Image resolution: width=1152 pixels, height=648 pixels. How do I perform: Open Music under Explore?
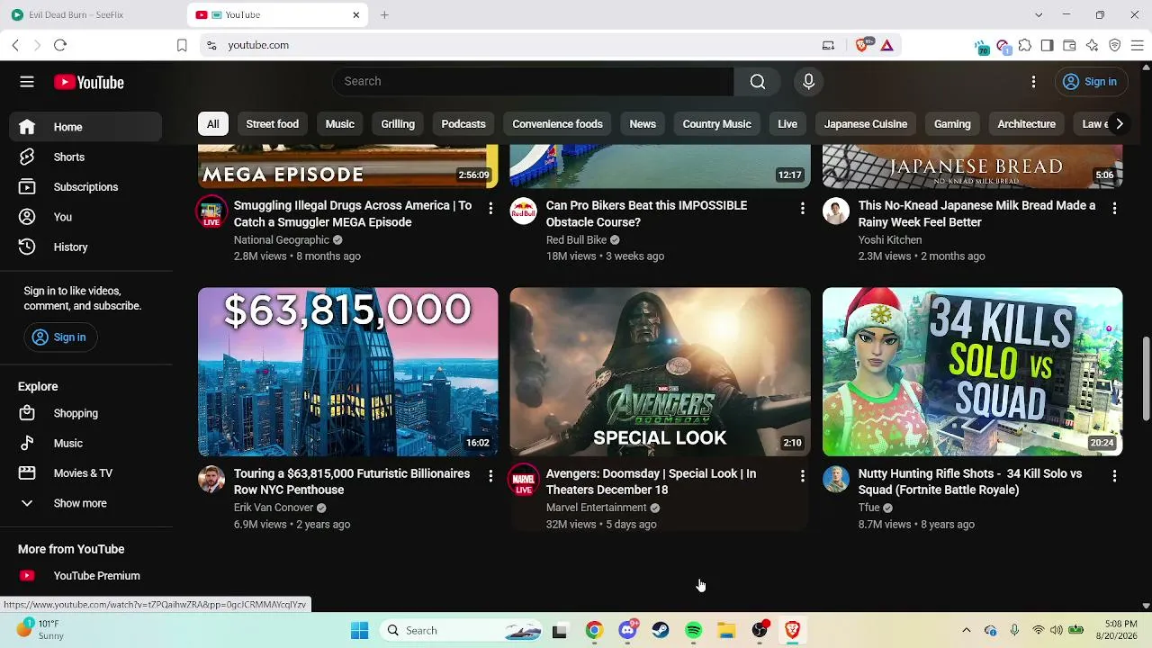click(85, 443)
